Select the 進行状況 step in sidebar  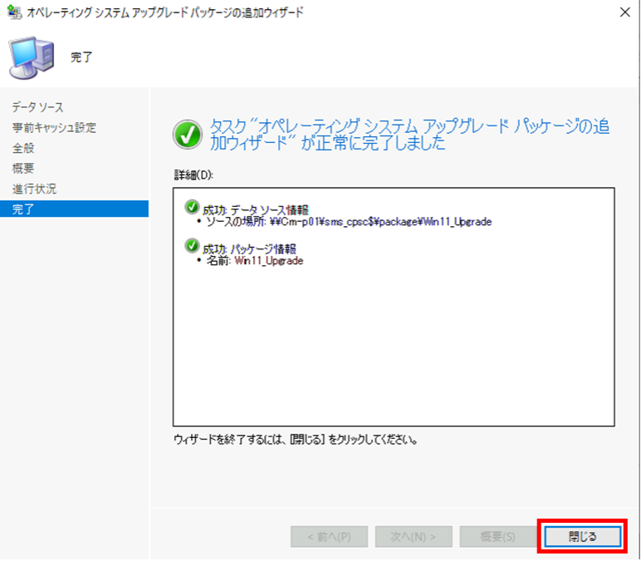34,189
